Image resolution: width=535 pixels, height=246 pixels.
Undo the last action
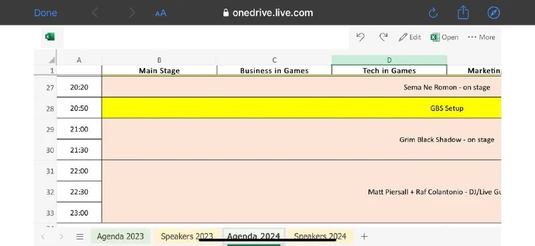click(x=360, y=37)
